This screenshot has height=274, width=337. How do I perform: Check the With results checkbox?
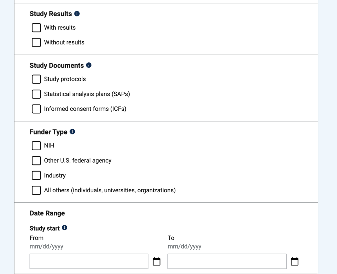pyautogui.click(x=36, y=28)
